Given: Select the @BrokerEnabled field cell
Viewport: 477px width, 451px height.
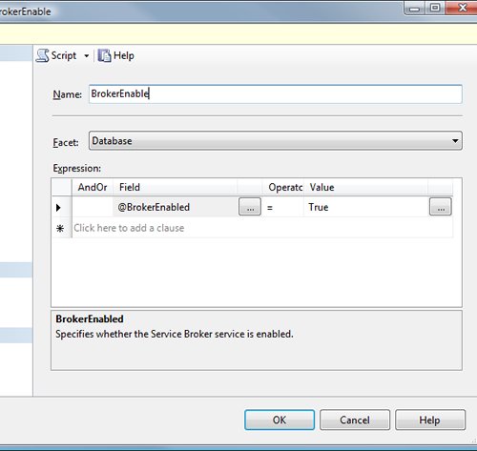Looking at the screenshot, I should point(176,207).
